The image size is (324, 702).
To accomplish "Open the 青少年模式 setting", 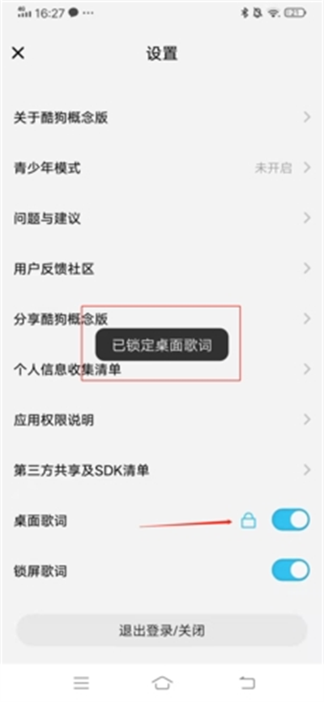I will (162, 168).
